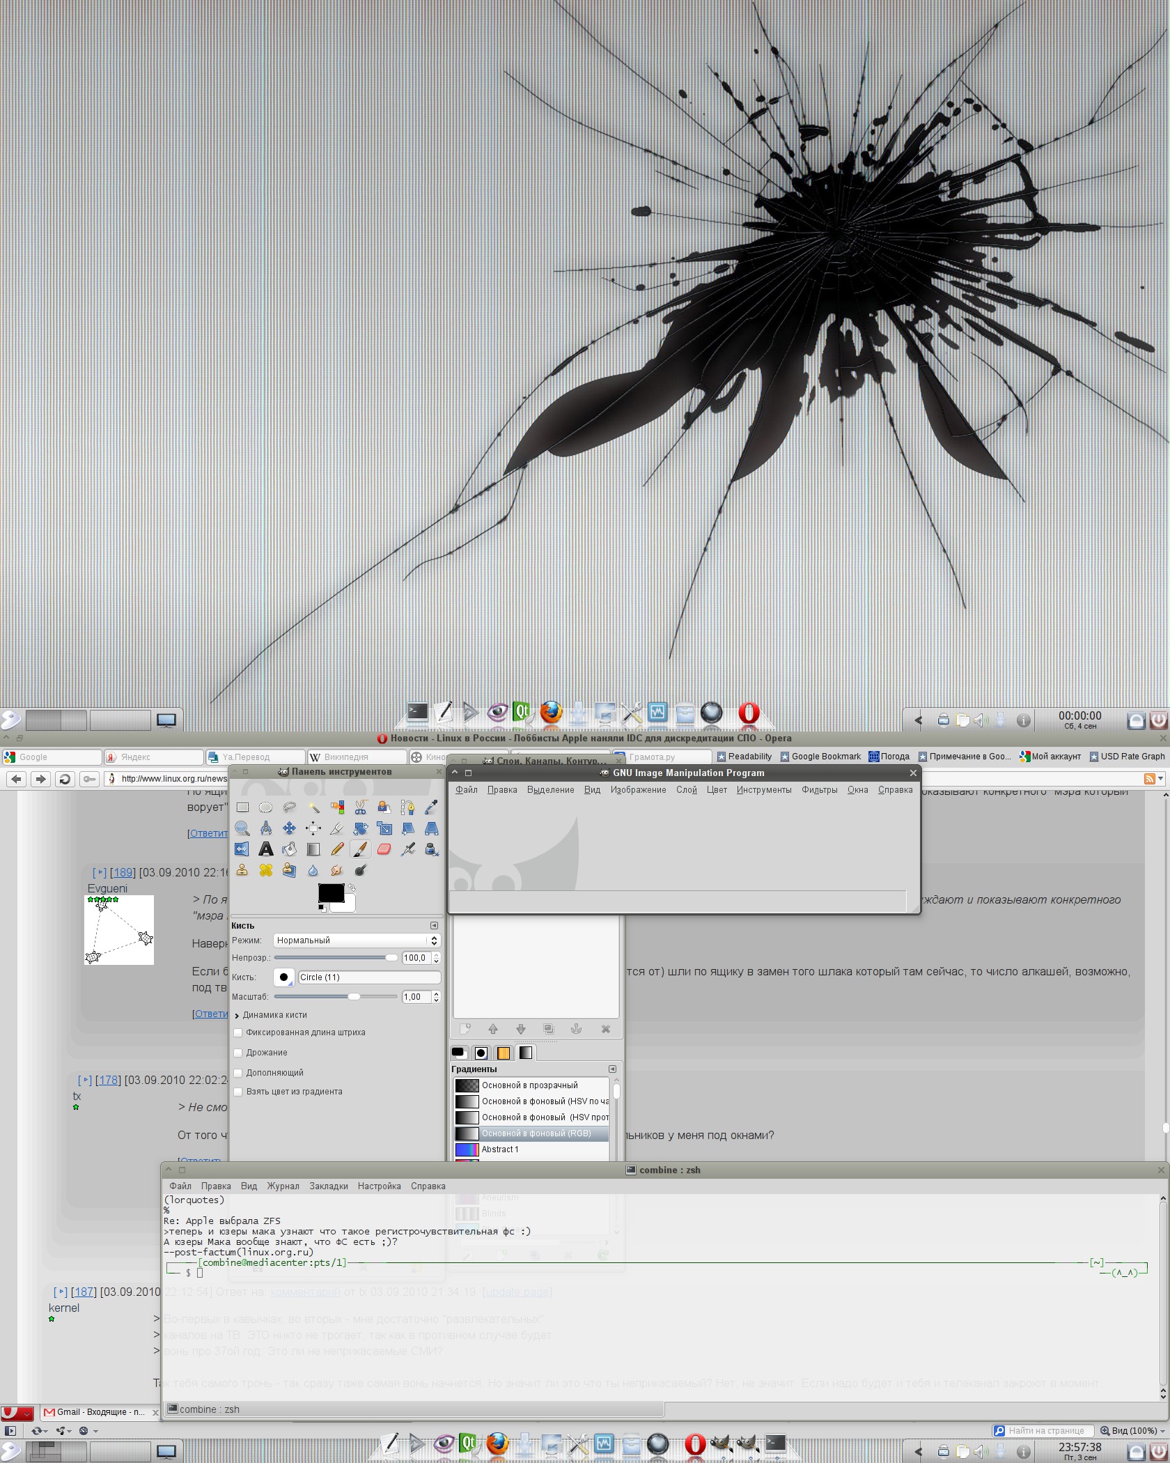Pick the Fuzzy Select magic wand tool
This screenshot has height=1463, width=1170.
pos(313,807)
